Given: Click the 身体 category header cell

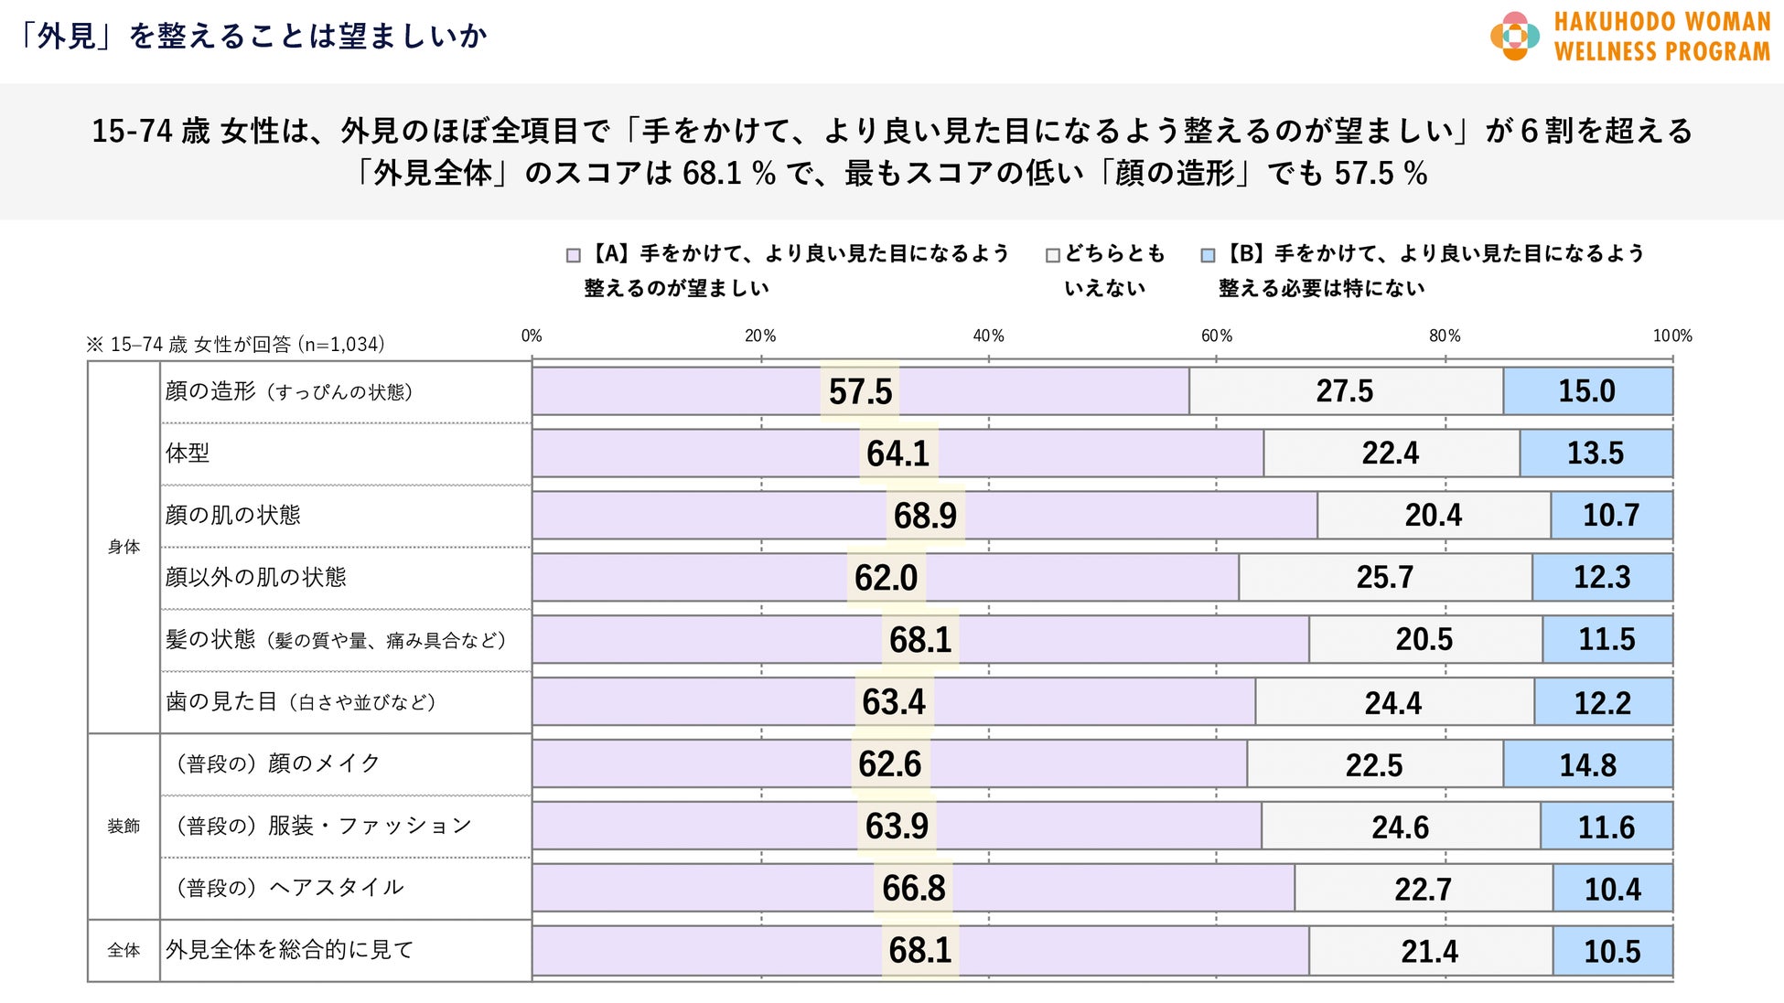Looking at the screenshot, I should 124,547.
